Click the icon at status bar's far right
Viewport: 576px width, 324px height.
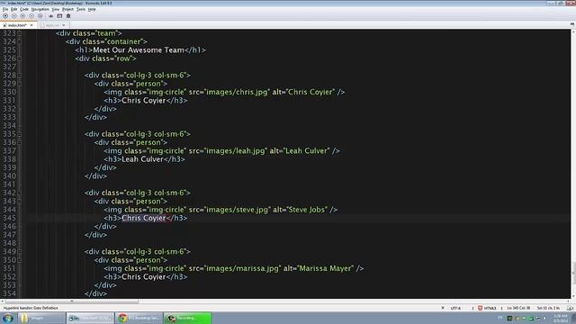(x=570, y=308)
